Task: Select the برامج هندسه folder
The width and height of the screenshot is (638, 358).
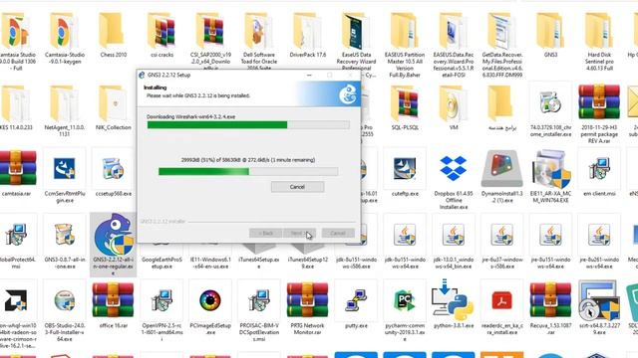Action: click(501, 103)
